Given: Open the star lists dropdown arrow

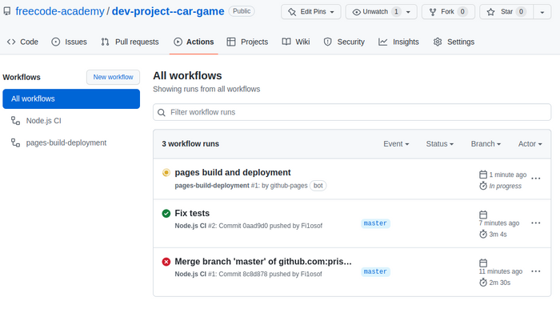Looking at the screenshot, I should point(542,12).
